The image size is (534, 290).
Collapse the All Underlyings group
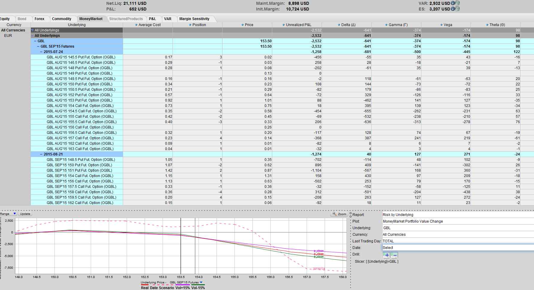coord(32,36)
